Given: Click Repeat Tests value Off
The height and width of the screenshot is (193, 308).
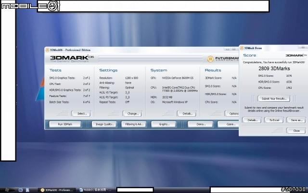Looking at the screenshot, I should tap(127, 102).
